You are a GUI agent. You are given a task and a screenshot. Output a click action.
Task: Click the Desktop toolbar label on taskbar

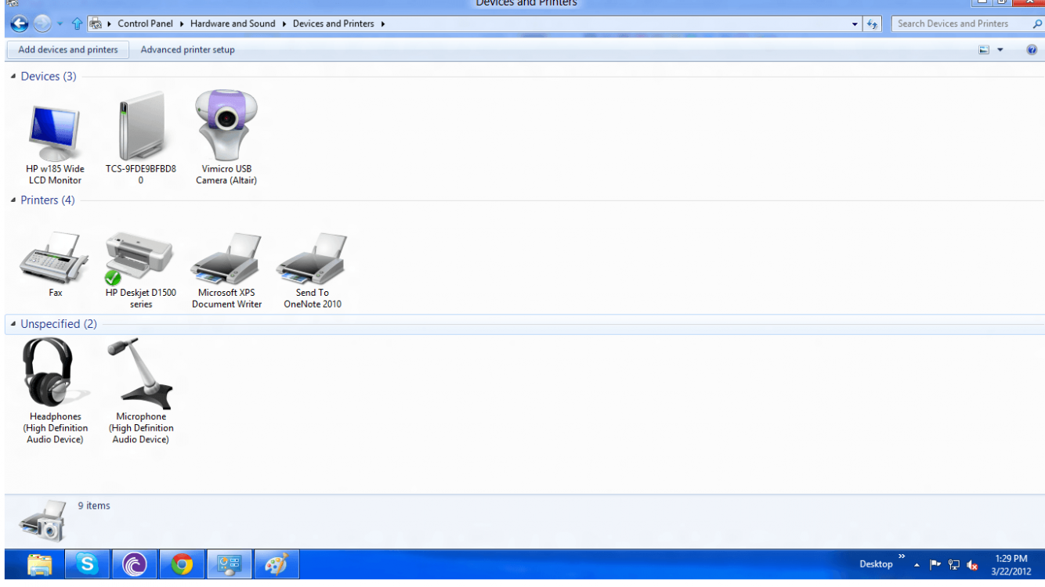pyautogui.click(x=876, y=564)
